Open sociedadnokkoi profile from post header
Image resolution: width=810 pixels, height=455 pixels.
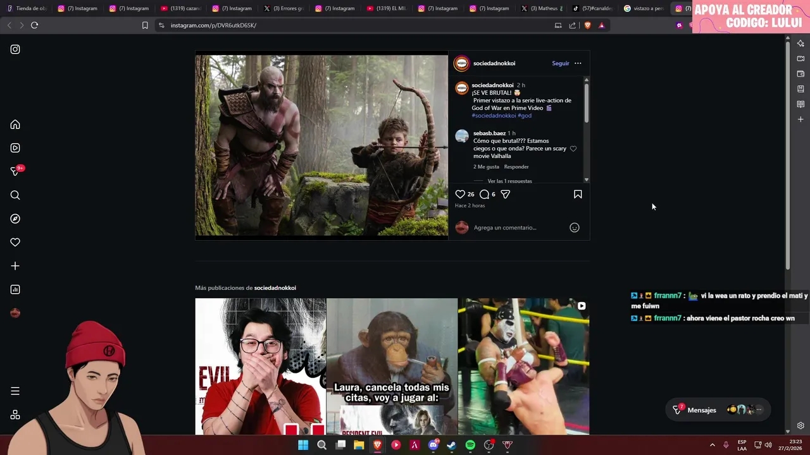(x=494, y=63)
